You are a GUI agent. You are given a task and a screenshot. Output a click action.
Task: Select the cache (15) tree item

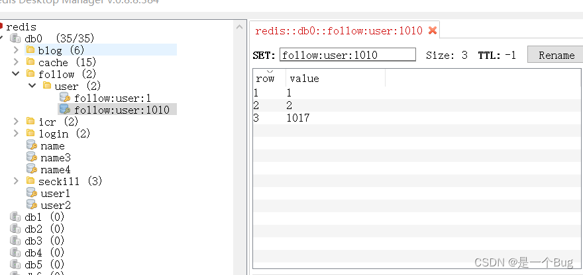click(68, 62)
